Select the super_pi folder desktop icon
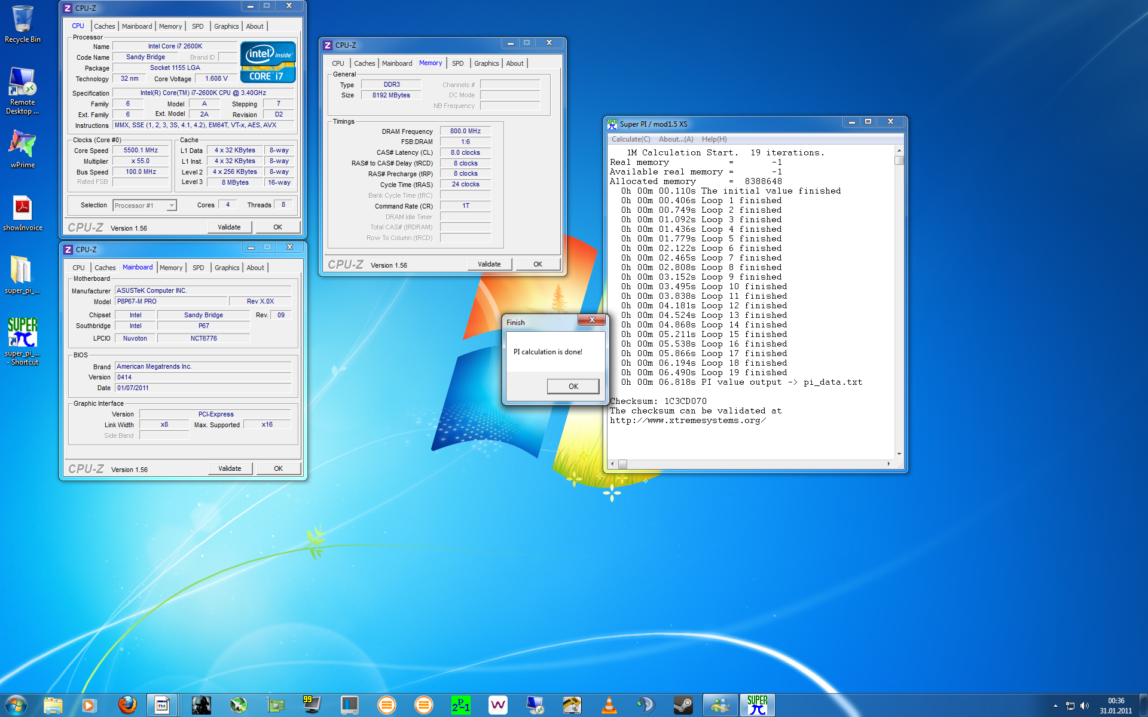The image size is (1148, 717). 23,275
